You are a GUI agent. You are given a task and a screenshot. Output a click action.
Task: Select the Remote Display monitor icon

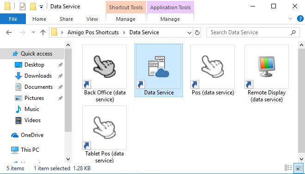267,67
